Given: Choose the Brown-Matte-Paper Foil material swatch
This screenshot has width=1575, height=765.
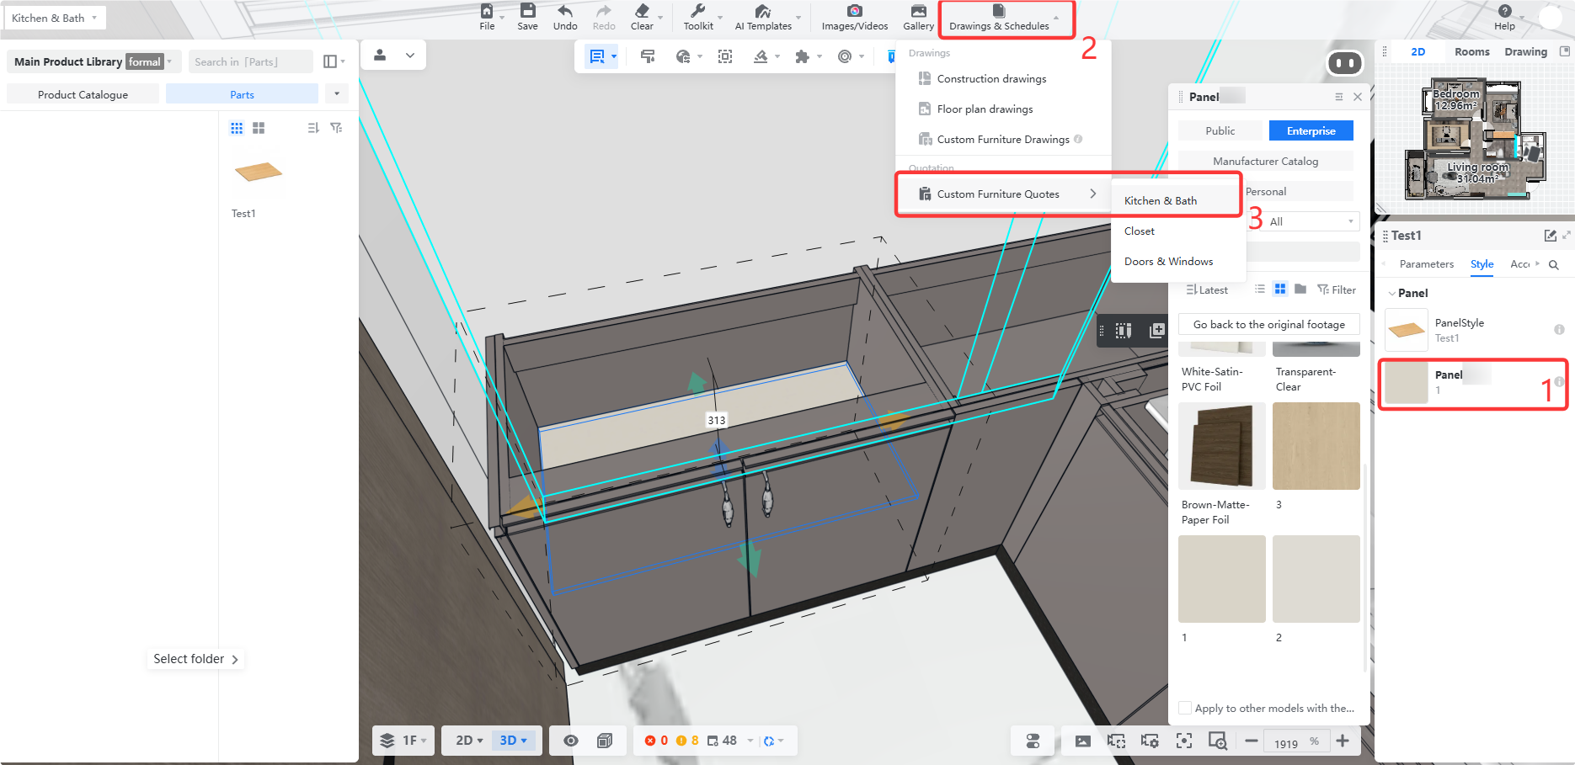Looking at the screenshot, I should pos(1221,445).
